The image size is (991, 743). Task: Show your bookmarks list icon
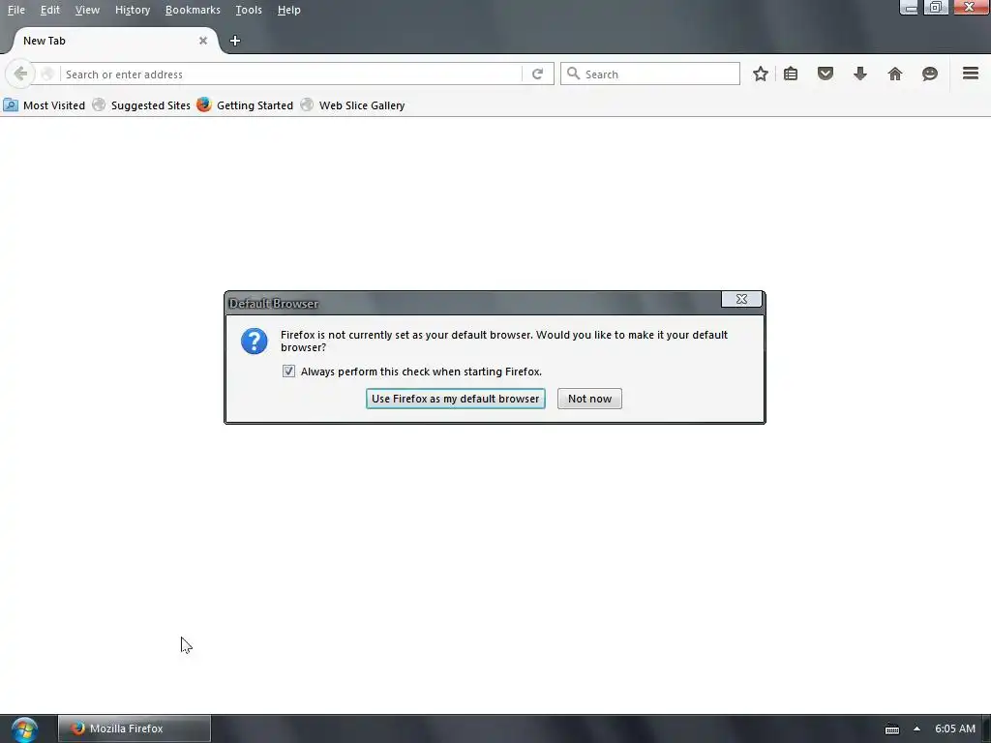pos(791,74)
